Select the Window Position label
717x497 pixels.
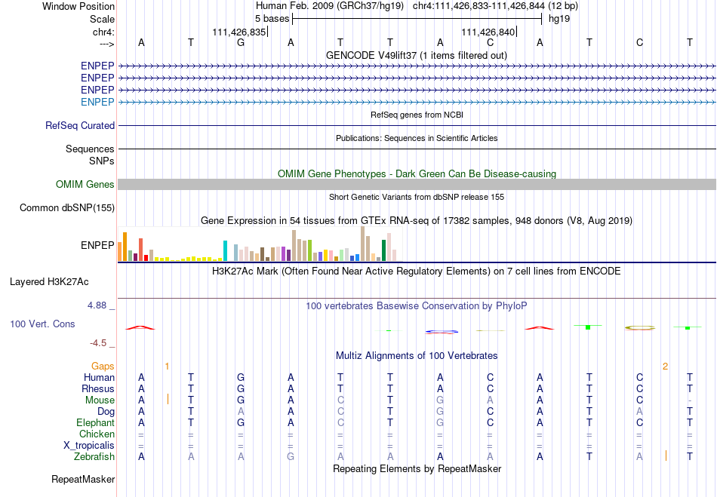[x=78, y=6]
